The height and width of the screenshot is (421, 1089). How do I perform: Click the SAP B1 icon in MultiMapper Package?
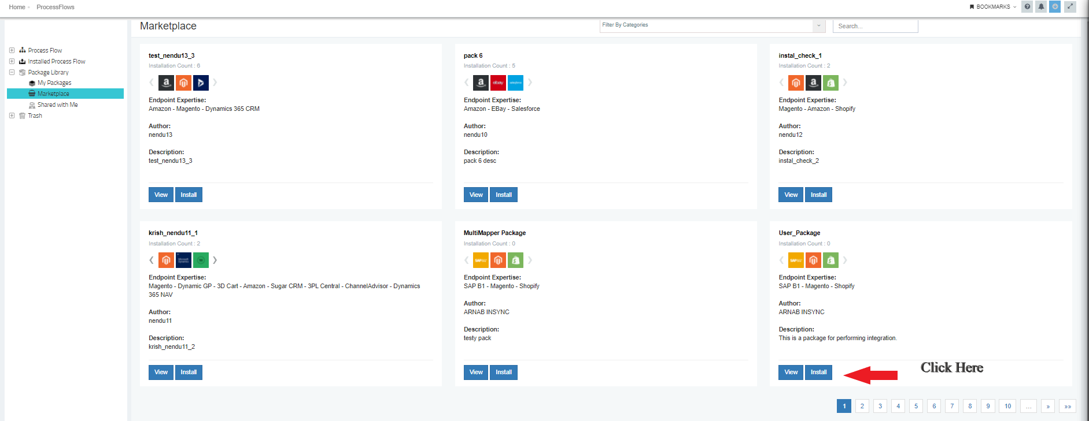tap(481, 260)
